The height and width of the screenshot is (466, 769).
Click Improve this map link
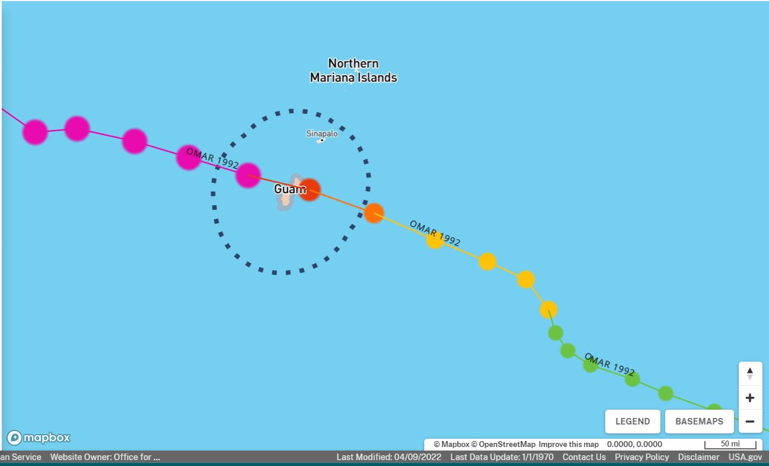click(x=569, y=444)
